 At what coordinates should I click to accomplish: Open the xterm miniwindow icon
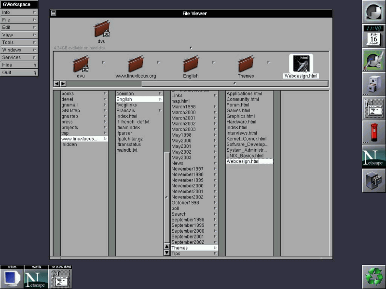pyautogui.click(x=12, y=278)
